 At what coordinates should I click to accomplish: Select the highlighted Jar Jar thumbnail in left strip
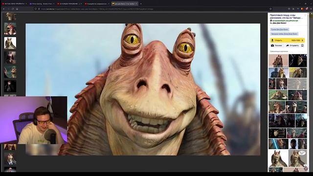pos(10,43)
